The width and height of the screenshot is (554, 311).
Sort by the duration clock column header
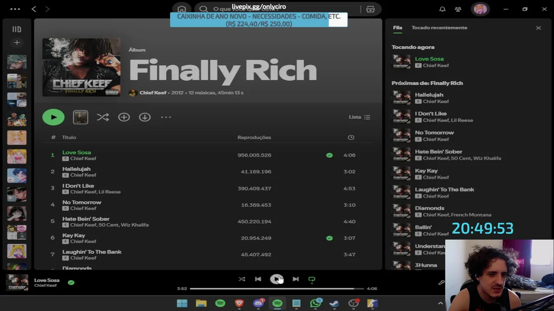(x=351, y=137)
